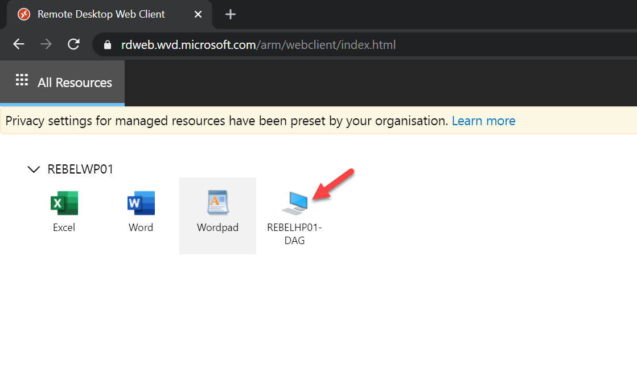
Task: Go forward in browser history
Action: tap(46, 44)
